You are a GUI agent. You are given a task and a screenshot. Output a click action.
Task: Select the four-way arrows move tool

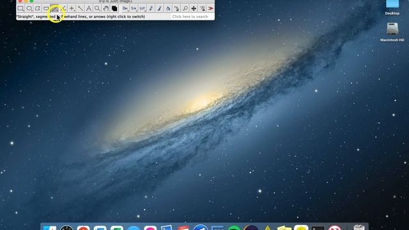coord(194,8)
